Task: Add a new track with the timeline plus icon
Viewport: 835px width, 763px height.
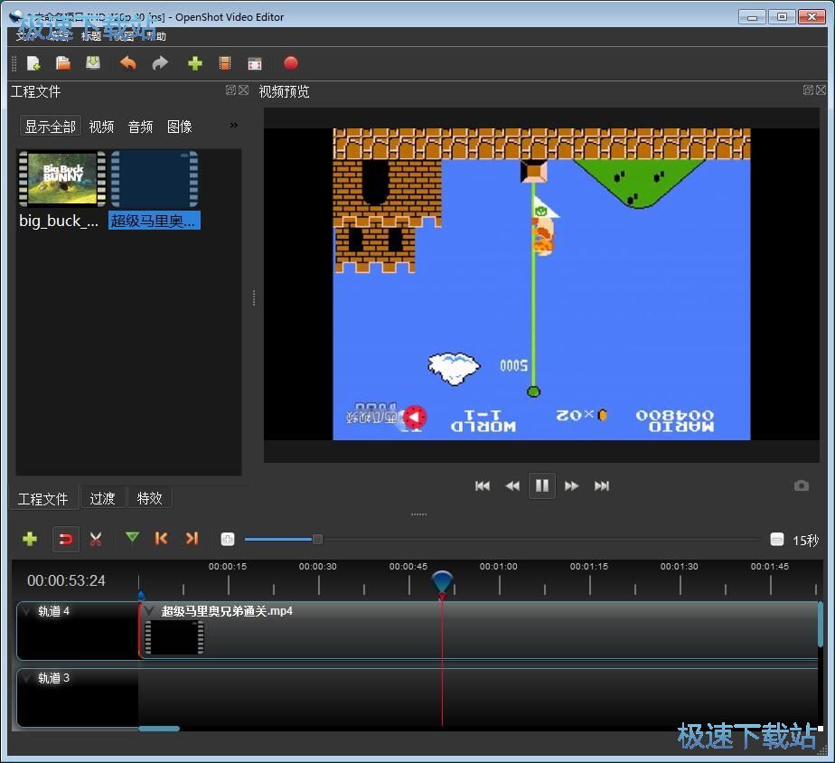Action: click(30, 539)
